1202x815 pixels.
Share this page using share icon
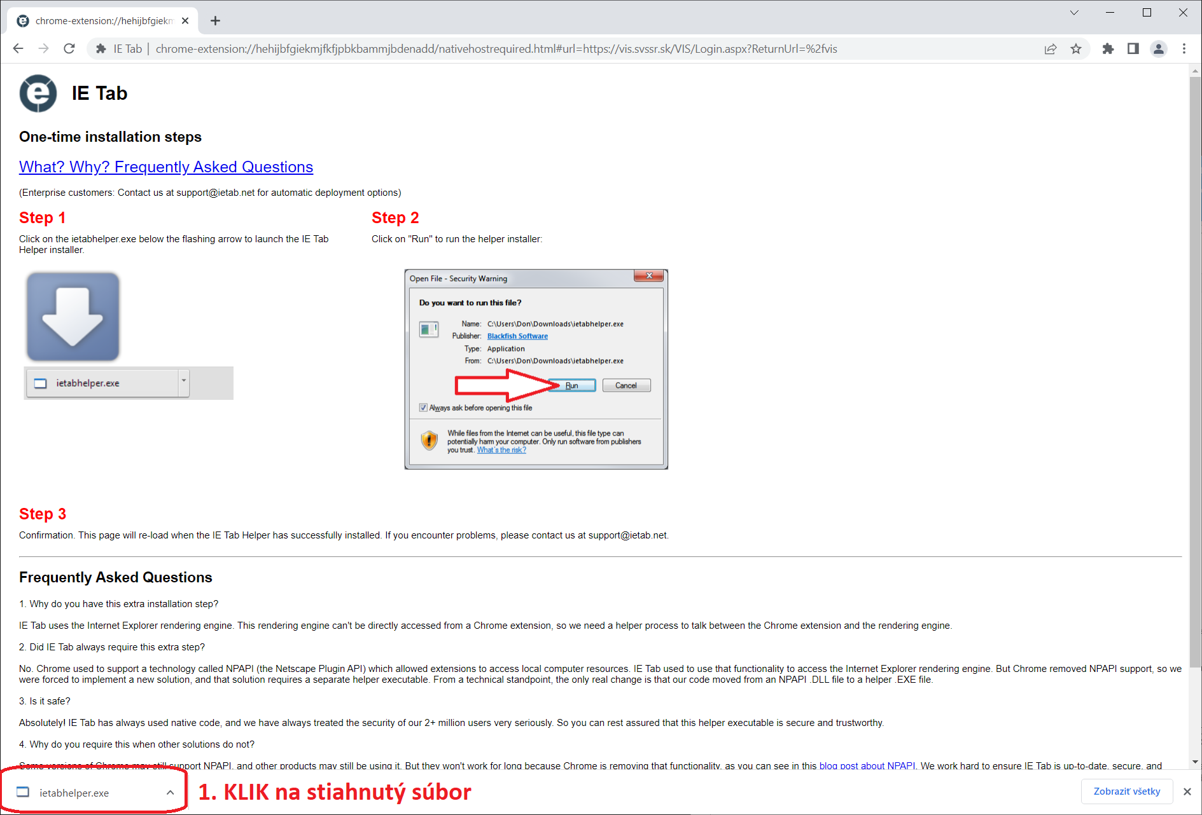click(x=1051, y=49)
